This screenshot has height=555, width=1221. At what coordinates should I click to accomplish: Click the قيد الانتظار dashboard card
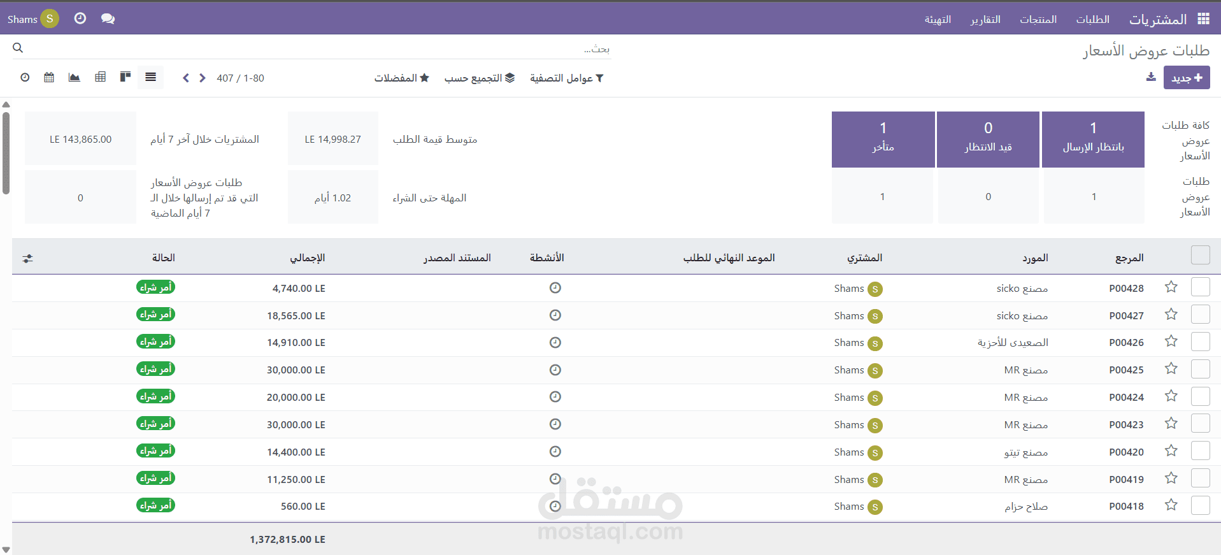pyautogui.click(x=988, y=140)
